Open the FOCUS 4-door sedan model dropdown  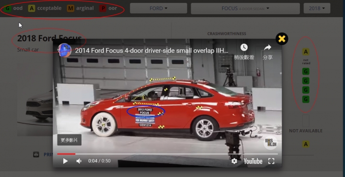coord(245,8)
